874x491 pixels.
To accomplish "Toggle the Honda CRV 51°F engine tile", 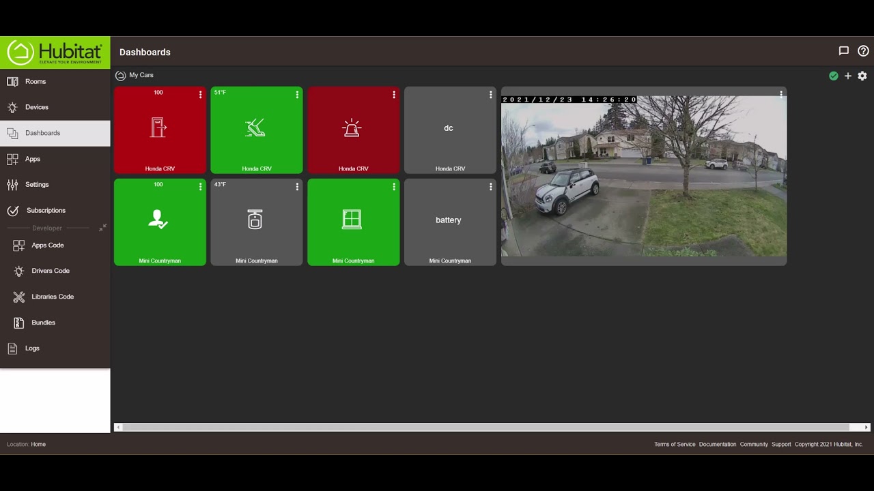I will pos(257,130).
